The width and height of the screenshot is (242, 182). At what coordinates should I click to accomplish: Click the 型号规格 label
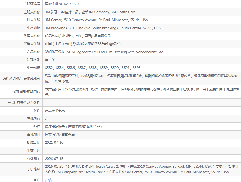tap(34, 68)
